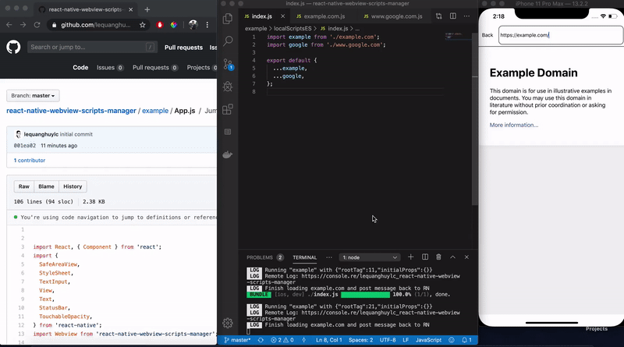Reload the GitHub page
The image size is (624, 347).
click(x=37, y=25)
